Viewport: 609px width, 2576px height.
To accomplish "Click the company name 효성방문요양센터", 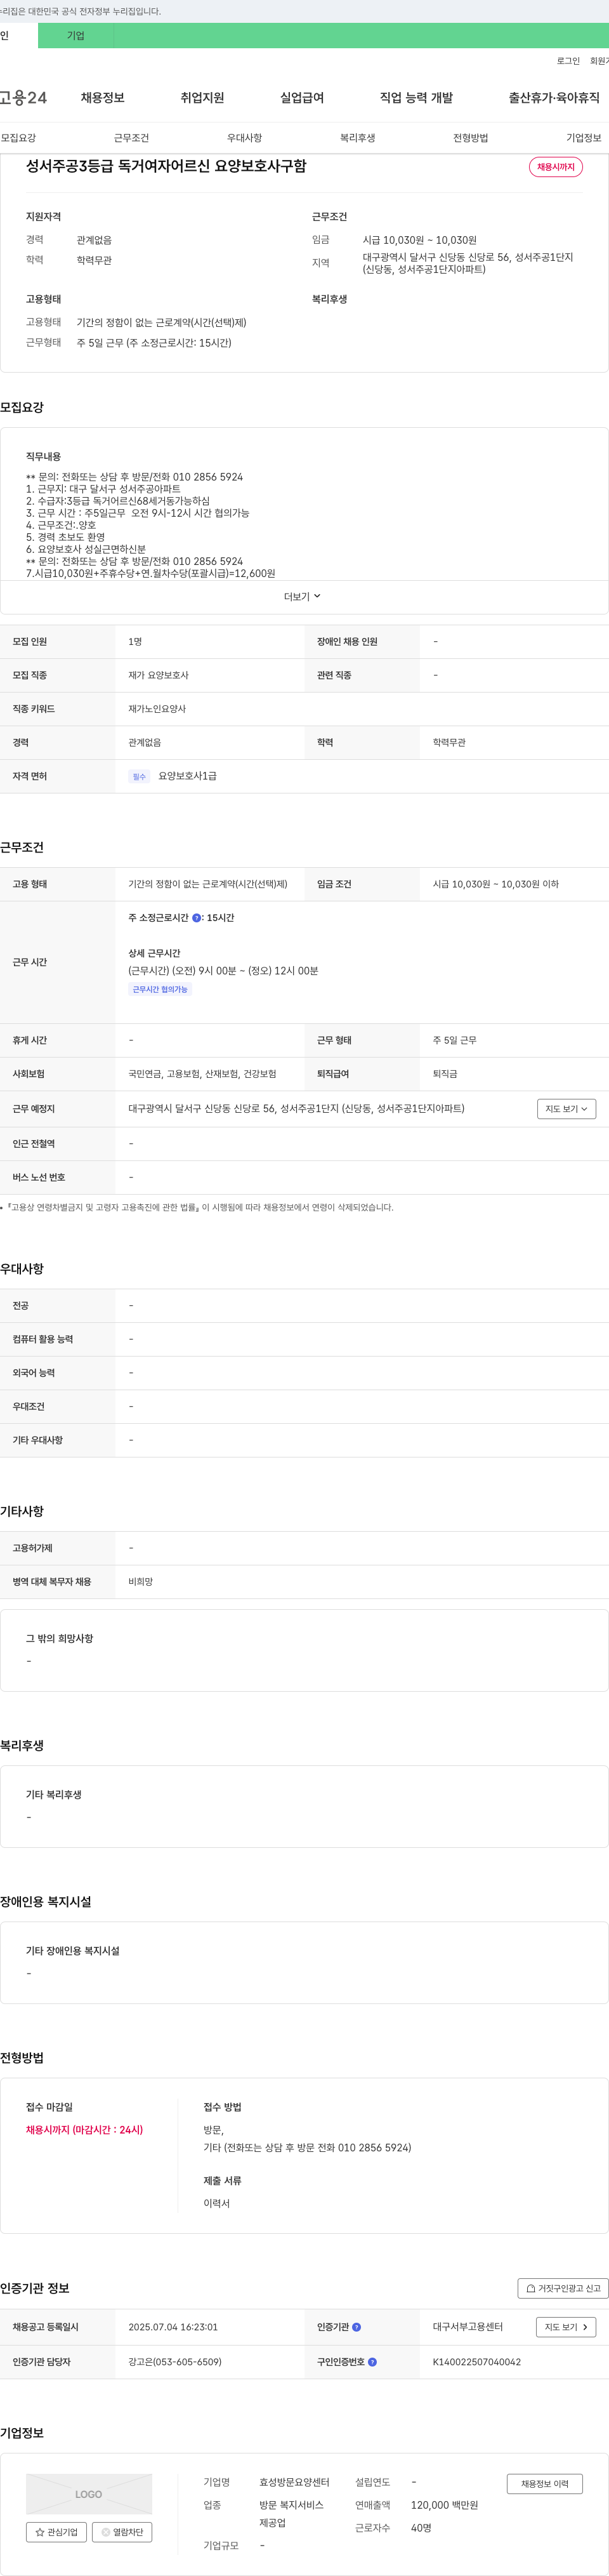I will tap(294, 2482).
